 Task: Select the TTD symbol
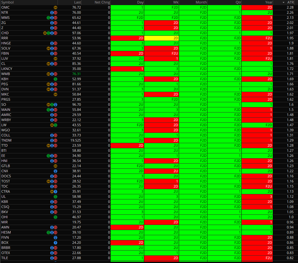(4, 146)
